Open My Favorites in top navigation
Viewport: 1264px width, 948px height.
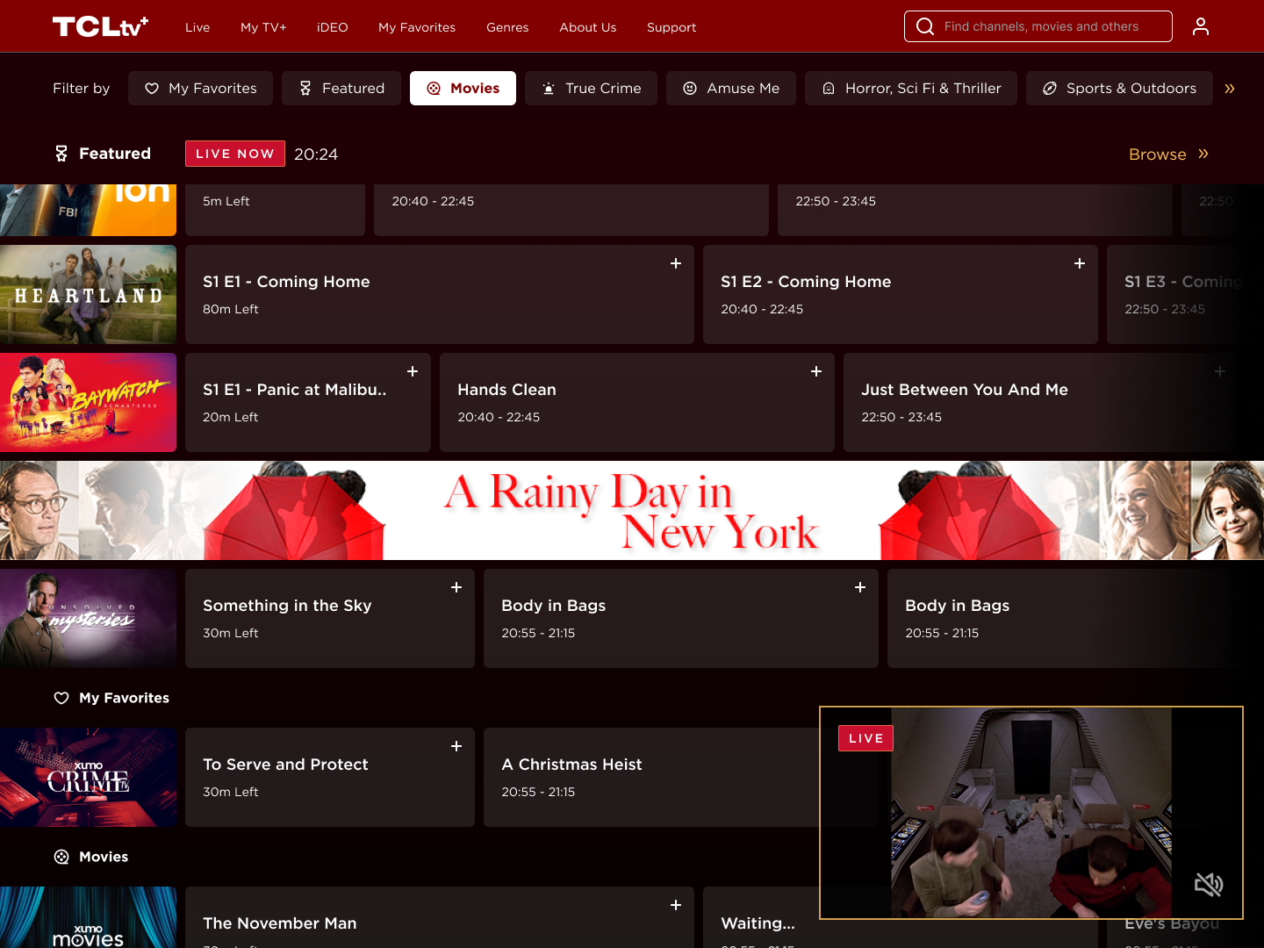pos(417,27)
